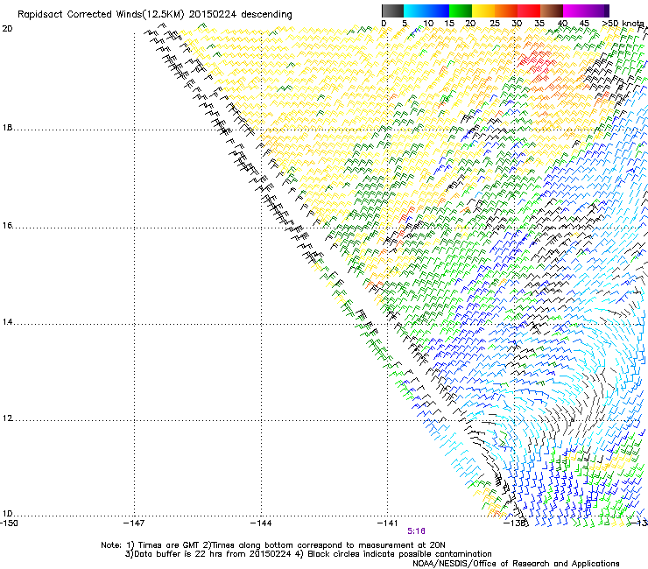This screenshot has height=569, width=648.
Task: Click the yellow 20-25 knots color band
Action: [x=483, y=11]
